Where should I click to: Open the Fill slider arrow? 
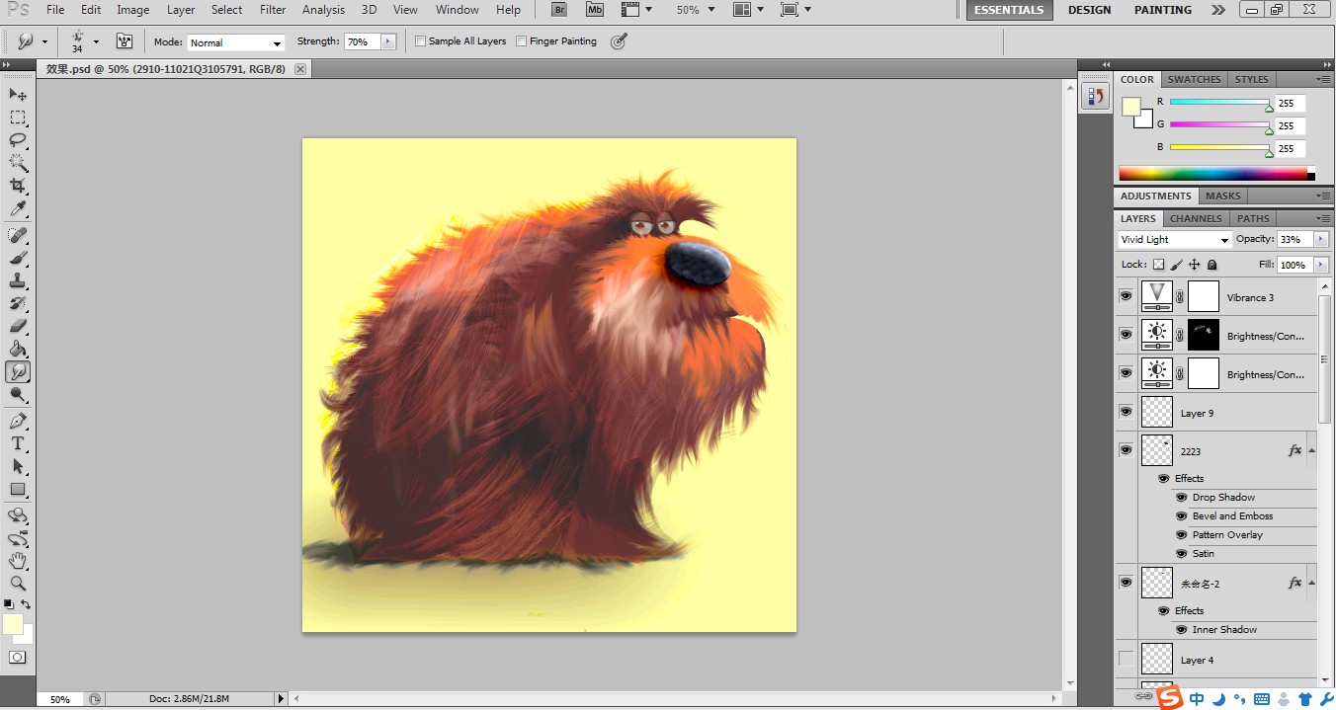(x=1321, y=265)
